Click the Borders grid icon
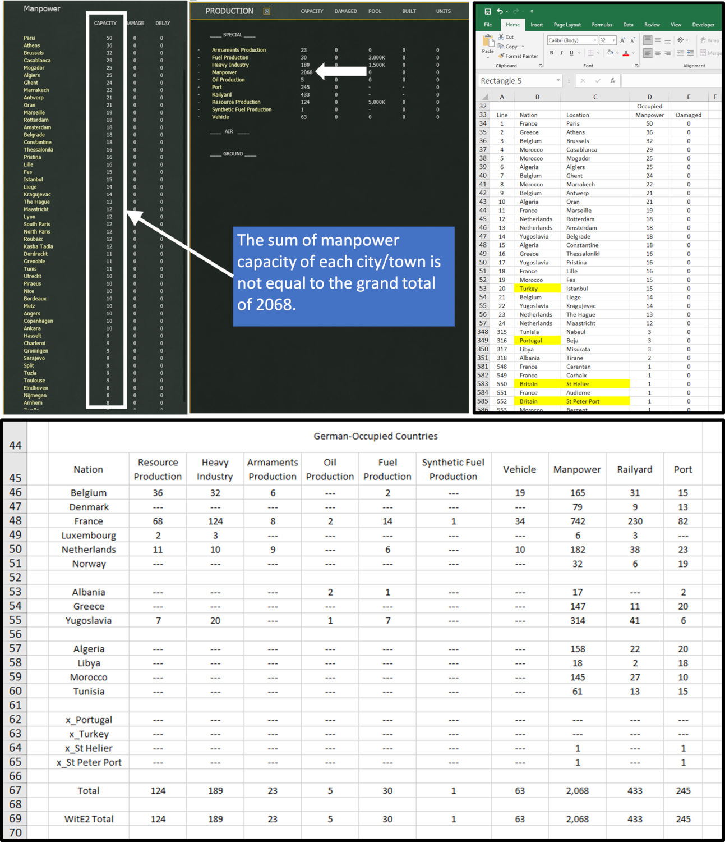 point(590,53)
